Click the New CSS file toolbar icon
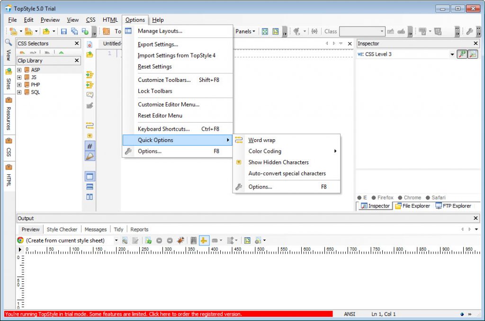This screenshot has height=321, width=485. click(13, 31)
